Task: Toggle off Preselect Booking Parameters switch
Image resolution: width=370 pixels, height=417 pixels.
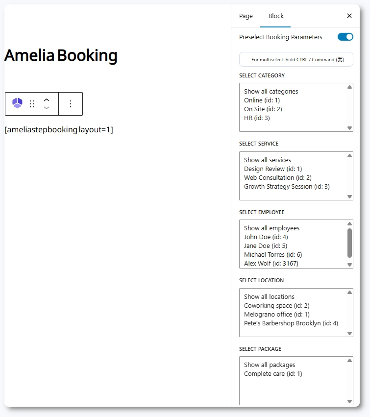Action: [x=345, y=37]
